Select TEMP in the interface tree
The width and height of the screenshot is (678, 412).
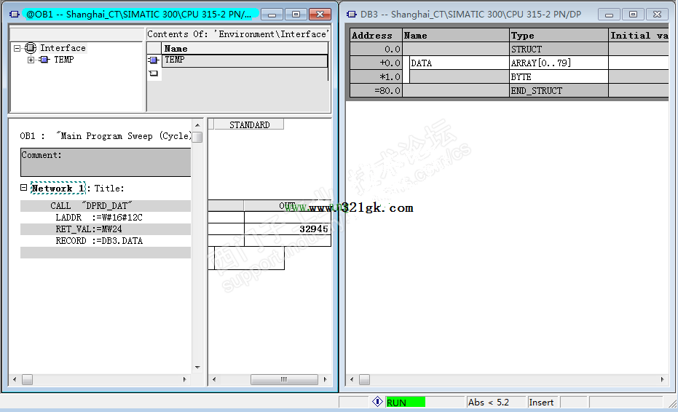pyautogui.click(x=63, y=60)
